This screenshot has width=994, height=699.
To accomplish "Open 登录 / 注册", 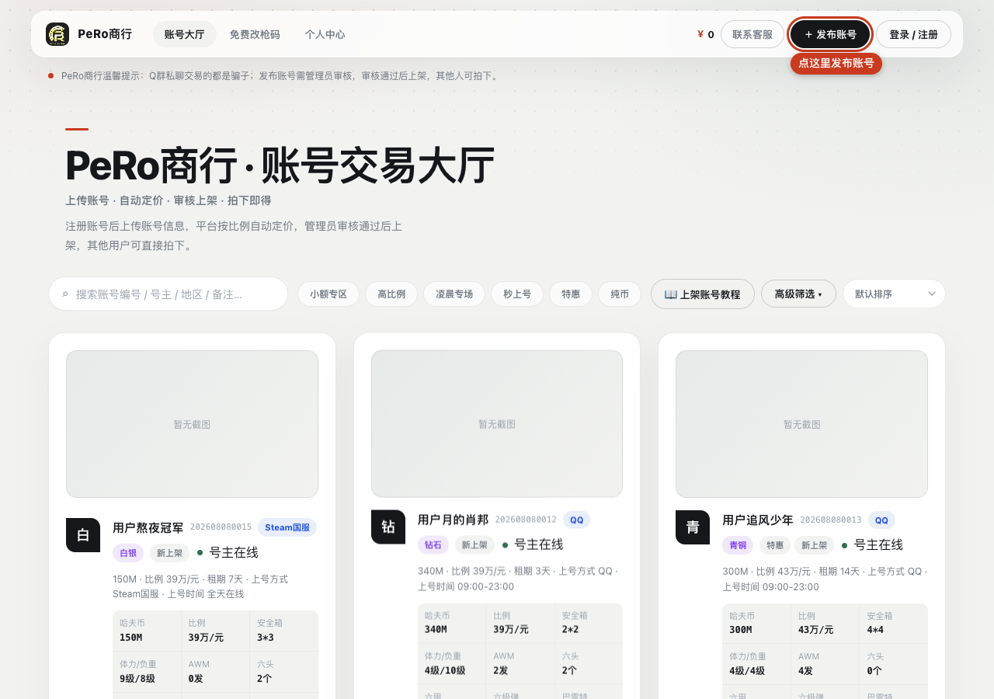I will pyautogui.click(x=914, y=34).
